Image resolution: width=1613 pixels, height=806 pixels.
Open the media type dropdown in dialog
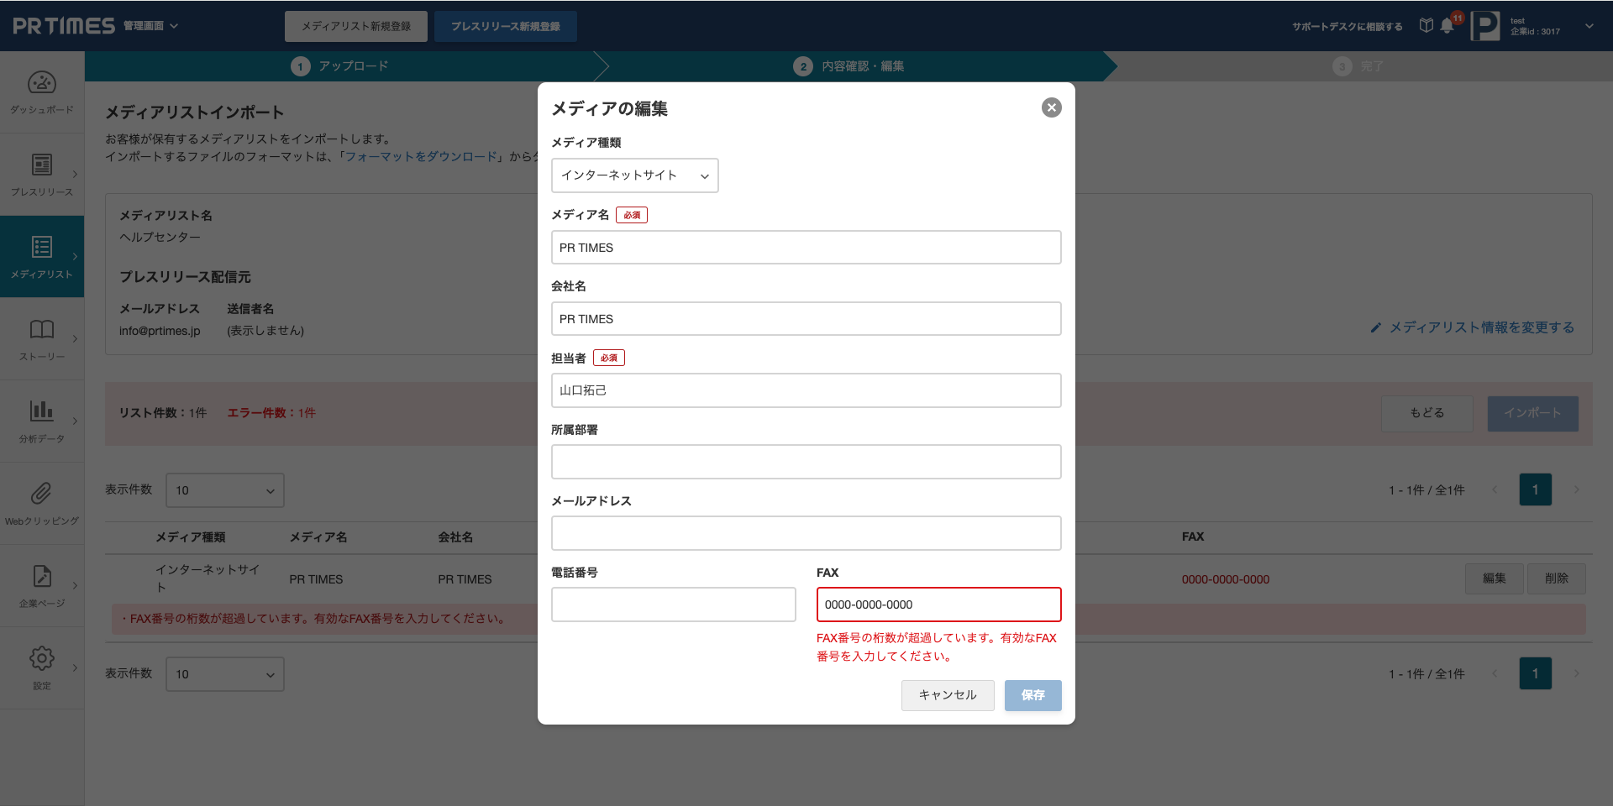point(635,175)
